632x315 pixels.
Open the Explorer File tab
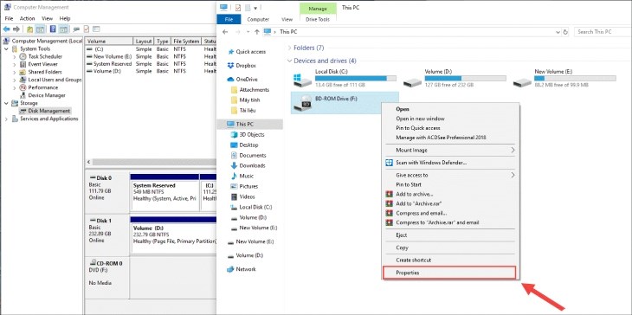[229, 19]
